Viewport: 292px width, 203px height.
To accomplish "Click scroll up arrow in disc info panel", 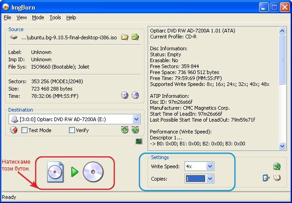I will click(x=282, y=31).
